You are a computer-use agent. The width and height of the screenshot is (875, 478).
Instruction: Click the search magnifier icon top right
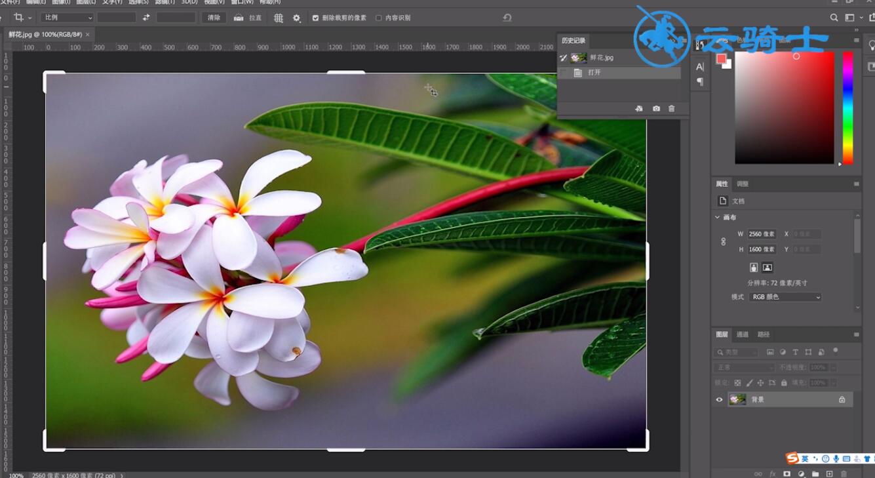coord(834,18)
